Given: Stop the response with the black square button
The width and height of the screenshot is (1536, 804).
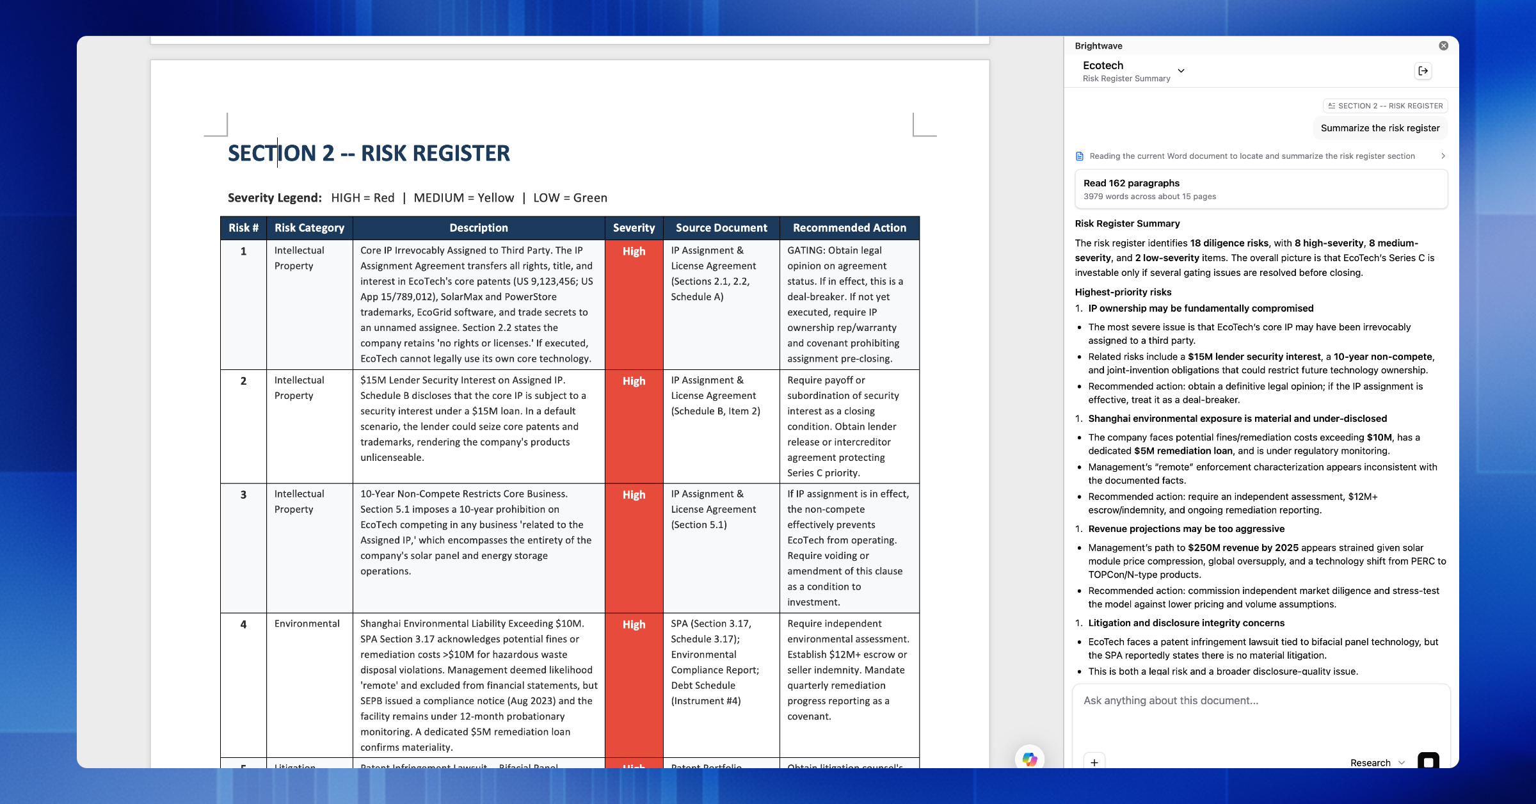Looking at the screenshot, I should 1428,762.
